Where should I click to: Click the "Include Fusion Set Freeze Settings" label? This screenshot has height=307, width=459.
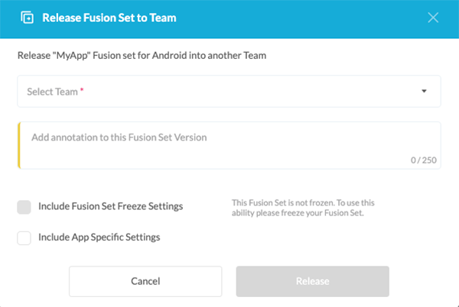(110, 206)
